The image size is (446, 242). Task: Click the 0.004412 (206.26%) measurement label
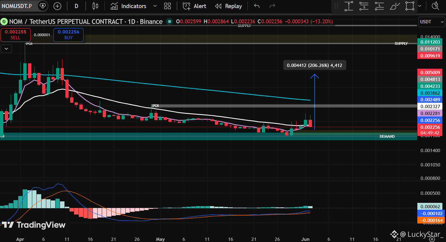314,65
